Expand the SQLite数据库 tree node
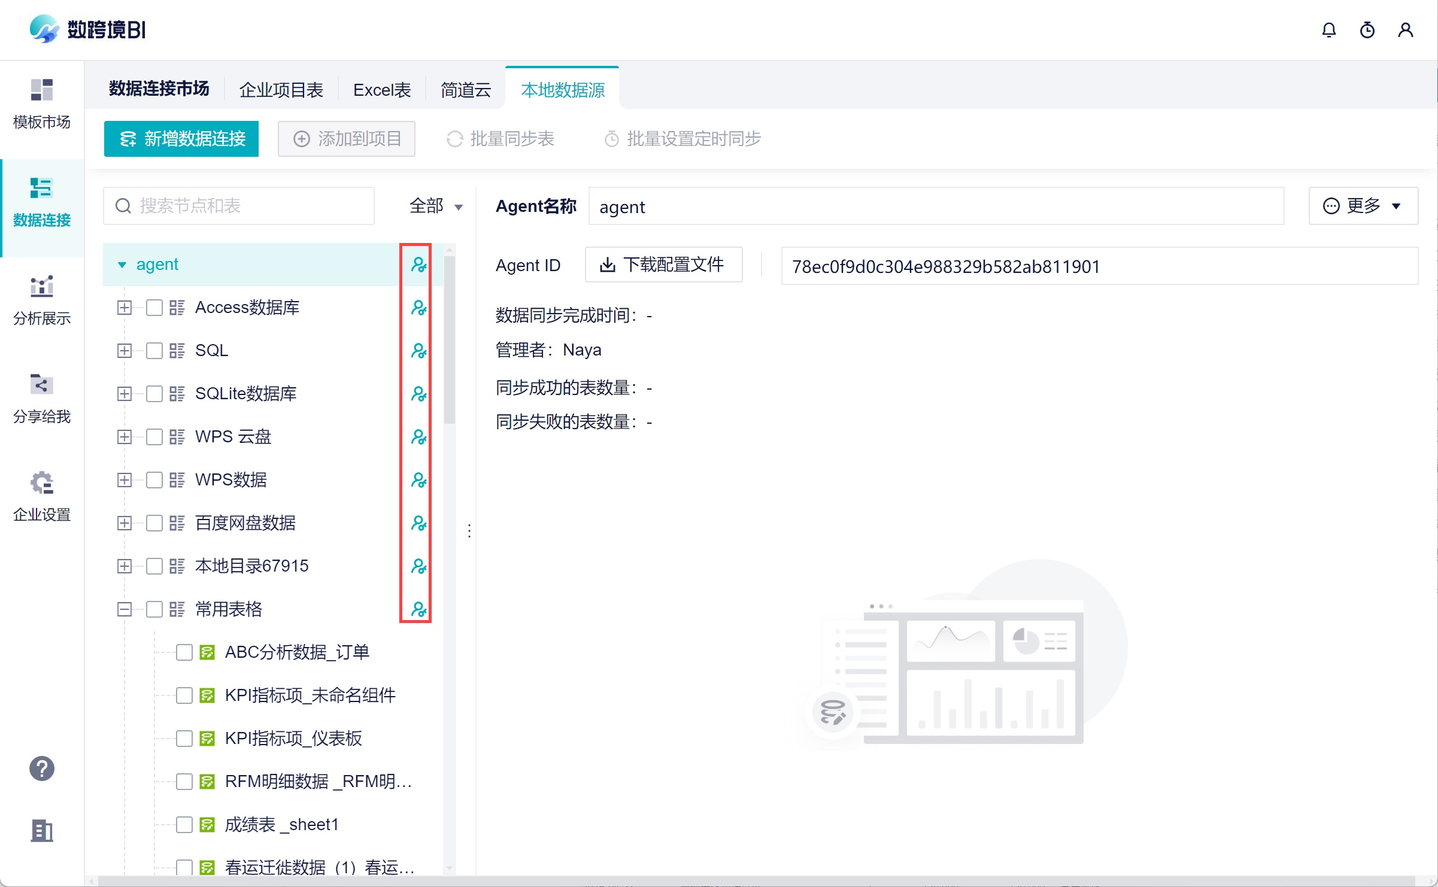The height and width of the screenshot is (887, 1438). point(125,394)
